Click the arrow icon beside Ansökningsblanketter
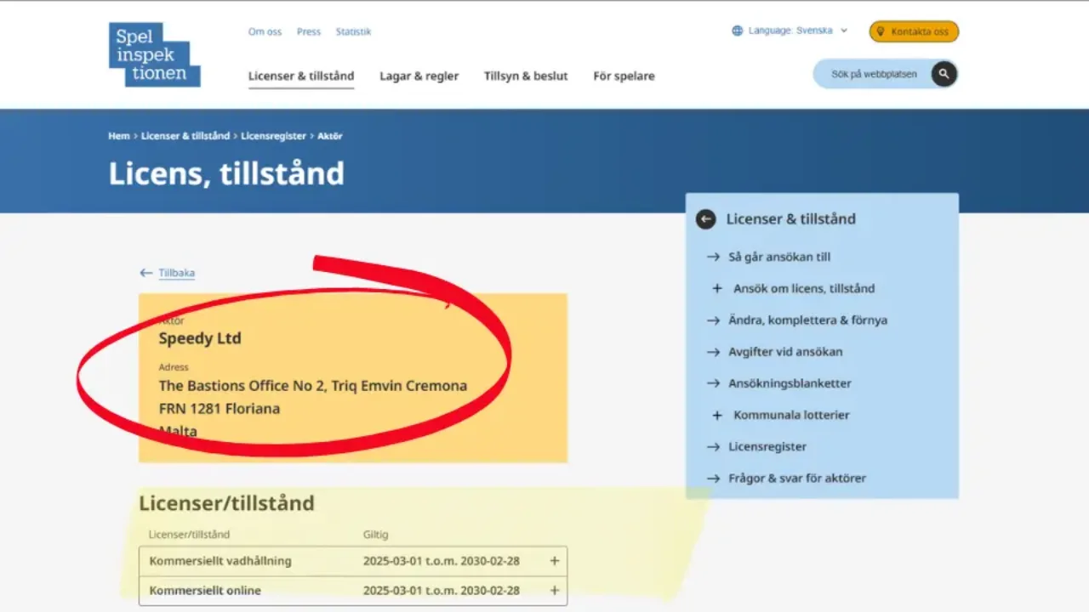 click(x=713, y=383)
